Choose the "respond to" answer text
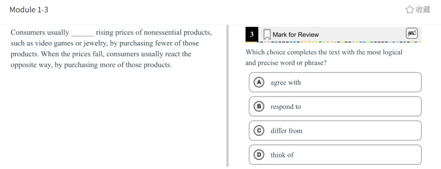 pos(285,107)
